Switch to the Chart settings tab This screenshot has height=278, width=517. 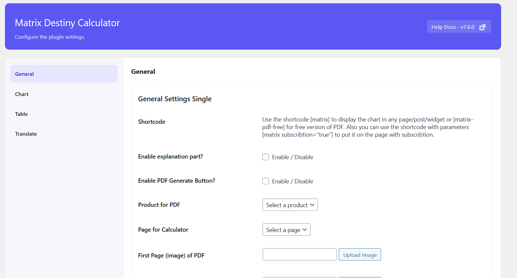(x=22, y=94)
